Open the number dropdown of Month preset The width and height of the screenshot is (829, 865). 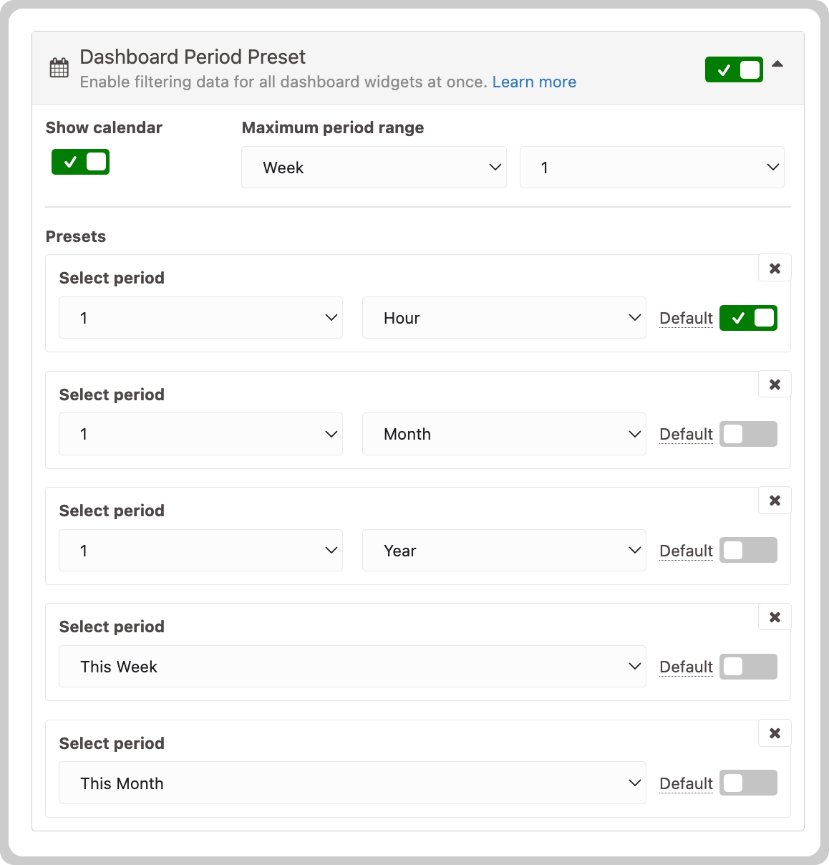coord(200,434)
